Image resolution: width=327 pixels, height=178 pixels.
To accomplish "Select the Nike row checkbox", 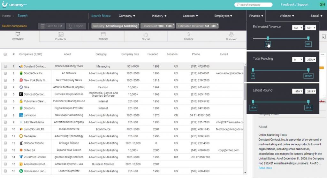I will click(5, 87).
